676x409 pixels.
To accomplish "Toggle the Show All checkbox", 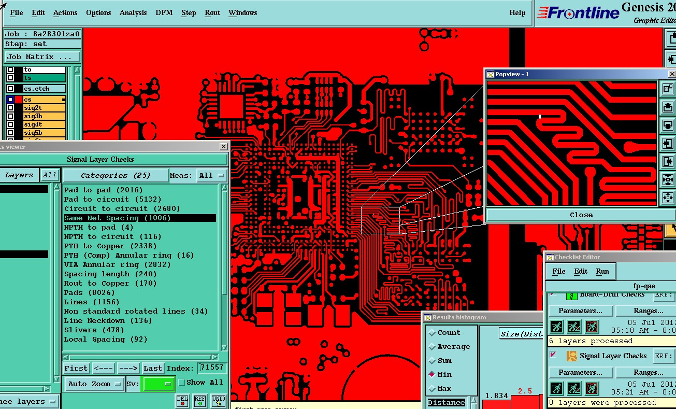I will pyautogui.click(x=181, y=383).
